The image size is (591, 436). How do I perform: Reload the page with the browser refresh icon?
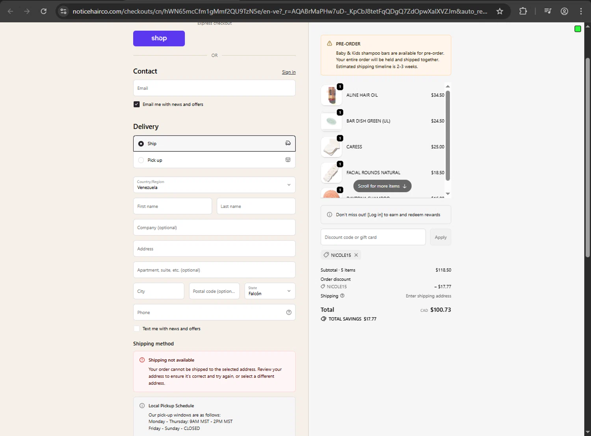[x=44, y=11]
